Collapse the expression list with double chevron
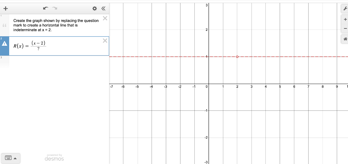348x164 pixels. point(103,8)
